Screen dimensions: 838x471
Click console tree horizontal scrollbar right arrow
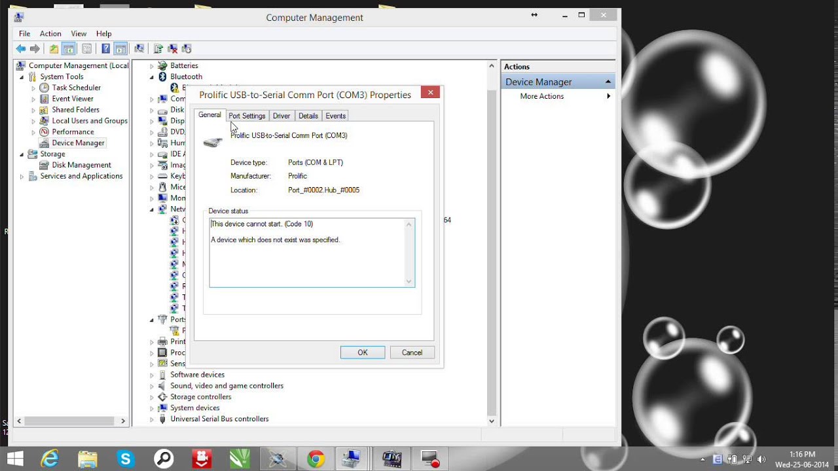(x=123, y=421)
